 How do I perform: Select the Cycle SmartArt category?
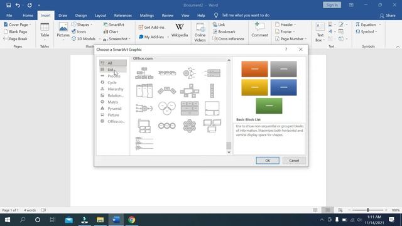click(113, 82)
